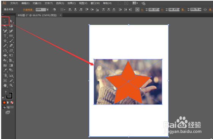Enable Draw Behind mode
The image size is (213, 139).
8,107
